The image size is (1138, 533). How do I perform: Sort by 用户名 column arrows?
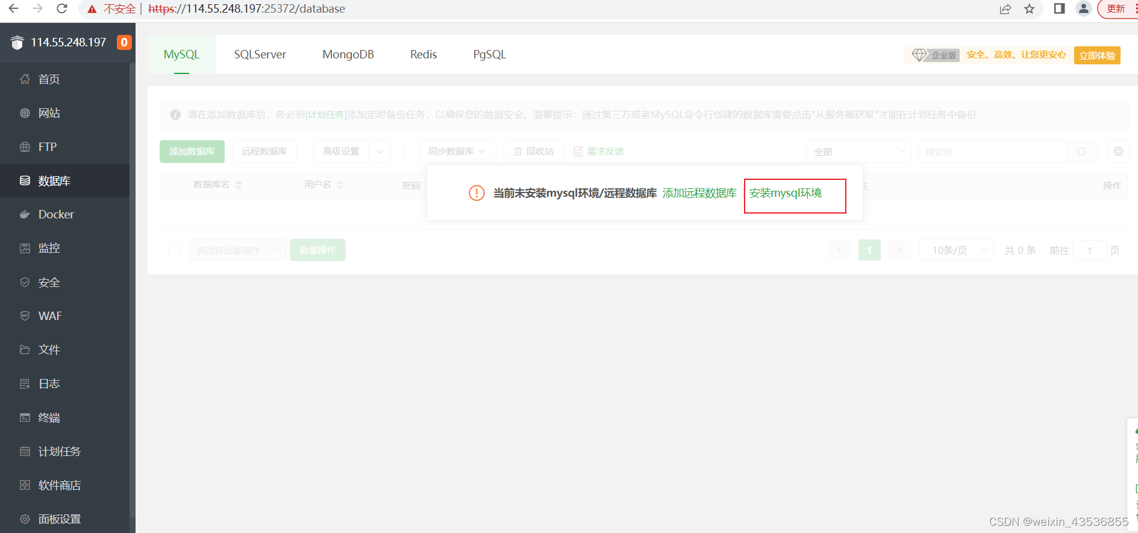(x=340, y=185)
